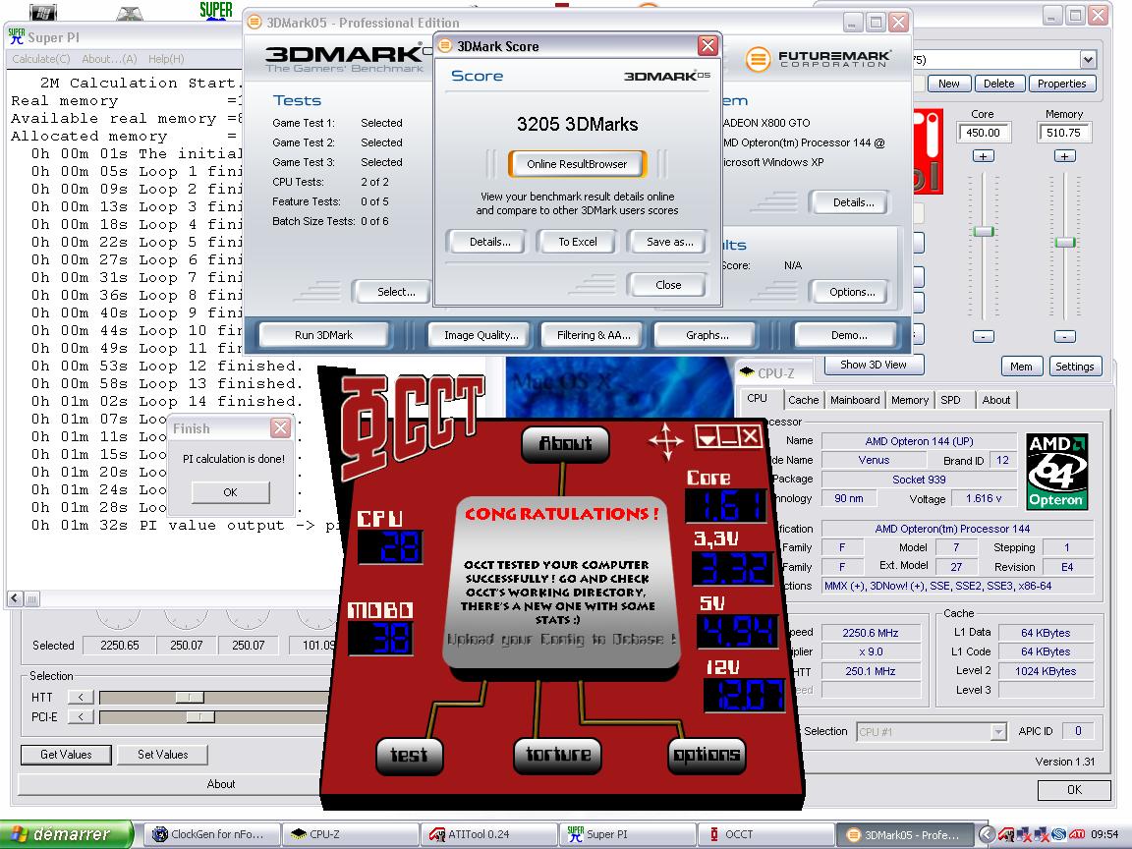
Task: Click New profile button in ATITool
Action: 948,84
